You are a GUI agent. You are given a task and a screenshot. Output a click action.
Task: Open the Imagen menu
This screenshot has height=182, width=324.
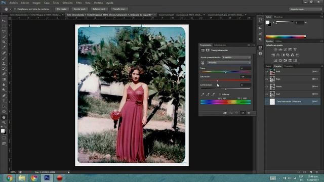pyautogui.click(x=36, y=3)
